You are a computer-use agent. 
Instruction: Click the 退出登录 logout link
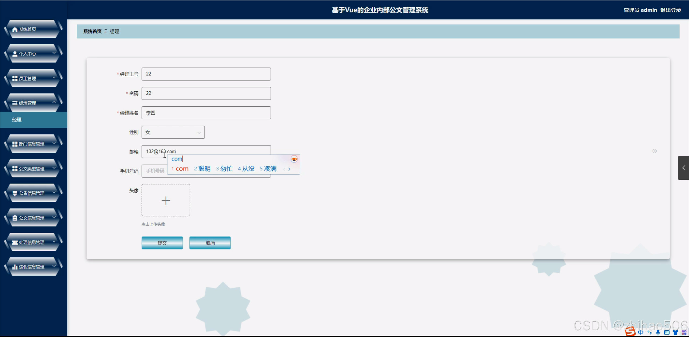(670, 10)
